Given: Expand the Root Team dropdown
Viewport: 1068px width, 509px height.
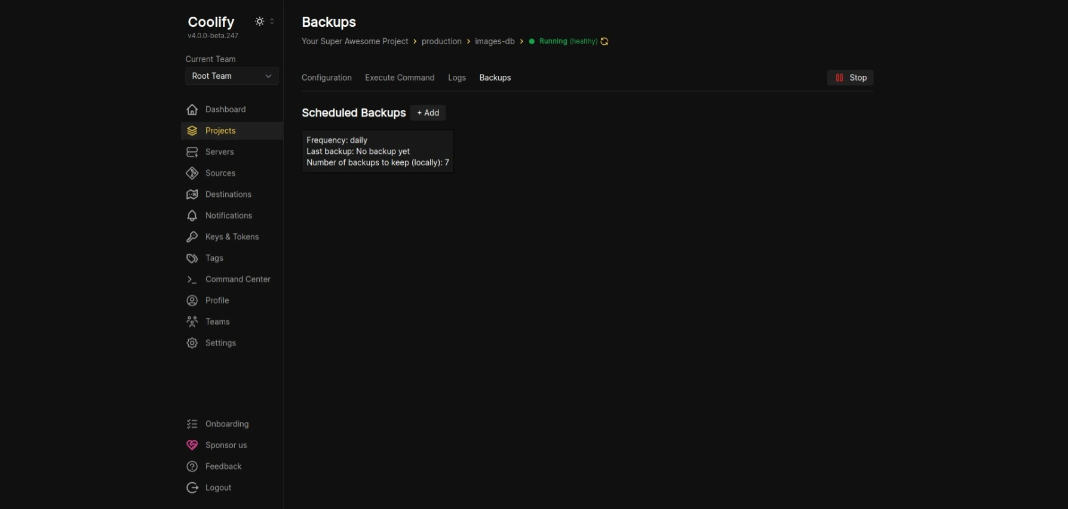Looking at the screenshot, I should pyautogui.click(x=232, y=76).
